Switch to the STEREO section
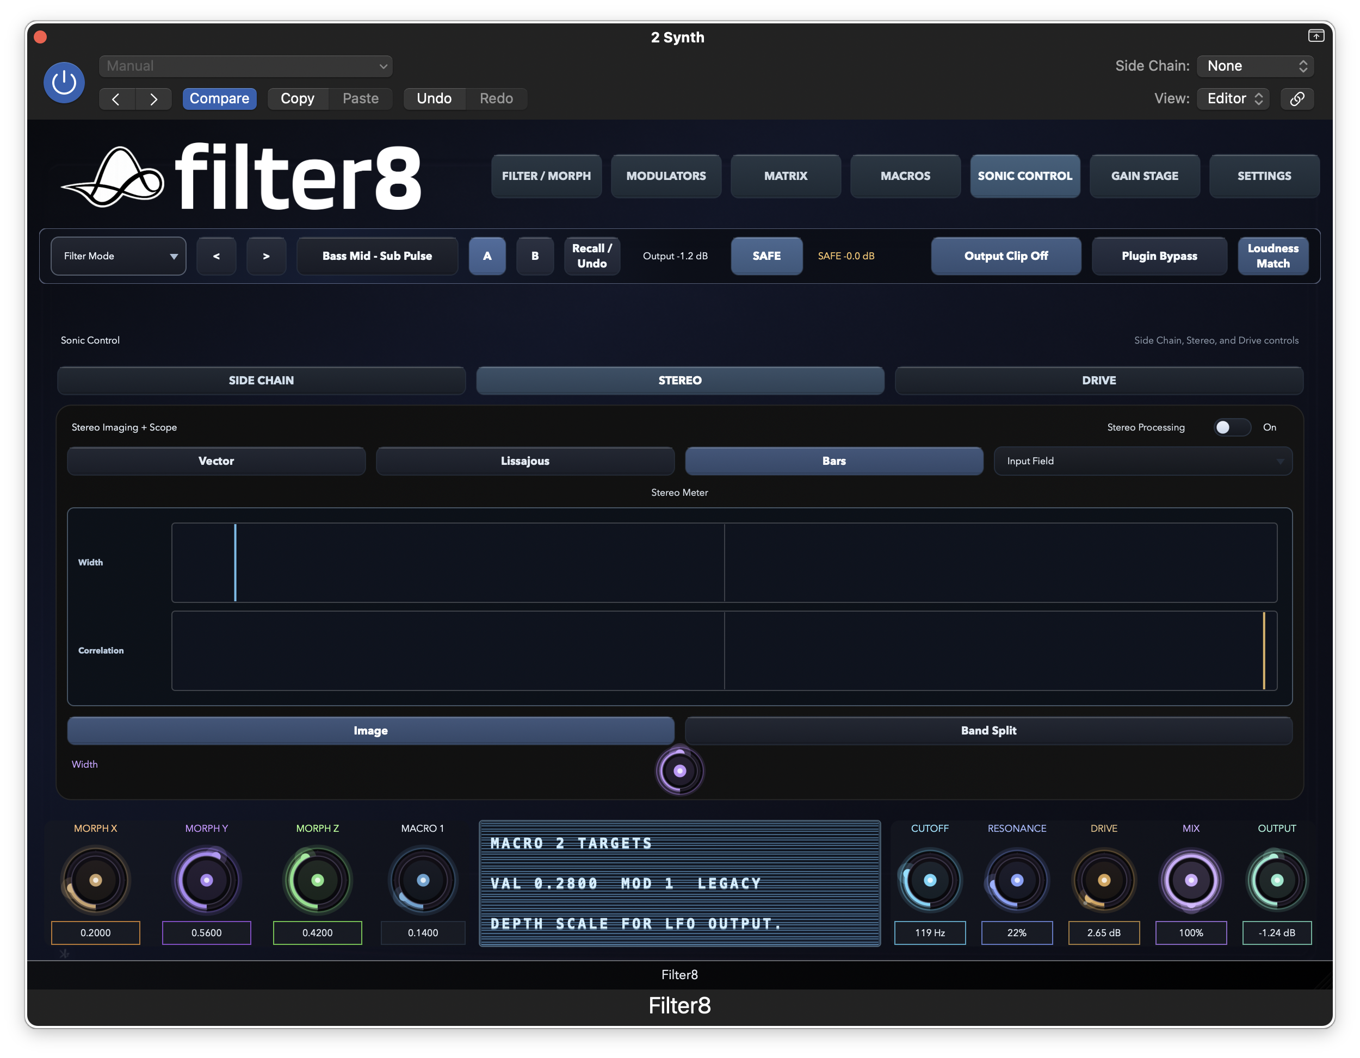The image size is (1360, 1058). point(680,380)
